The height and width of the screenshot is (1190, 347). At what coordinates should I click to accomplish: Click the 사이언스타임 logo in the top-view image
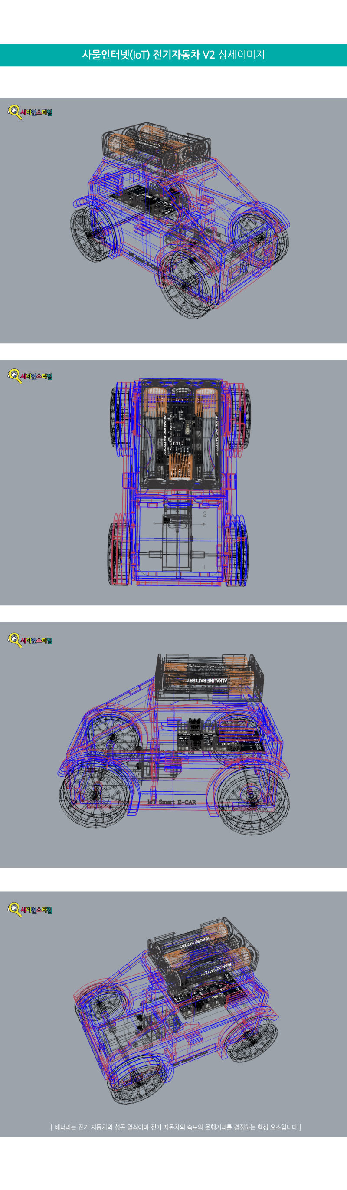(30, 376)
